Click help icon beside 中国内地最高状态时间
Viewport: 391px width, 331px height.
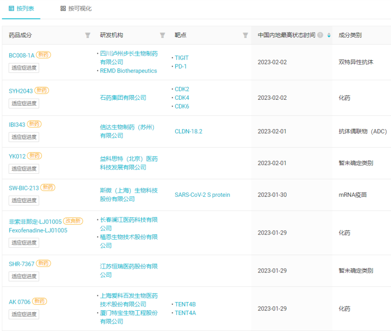(320, 35)
